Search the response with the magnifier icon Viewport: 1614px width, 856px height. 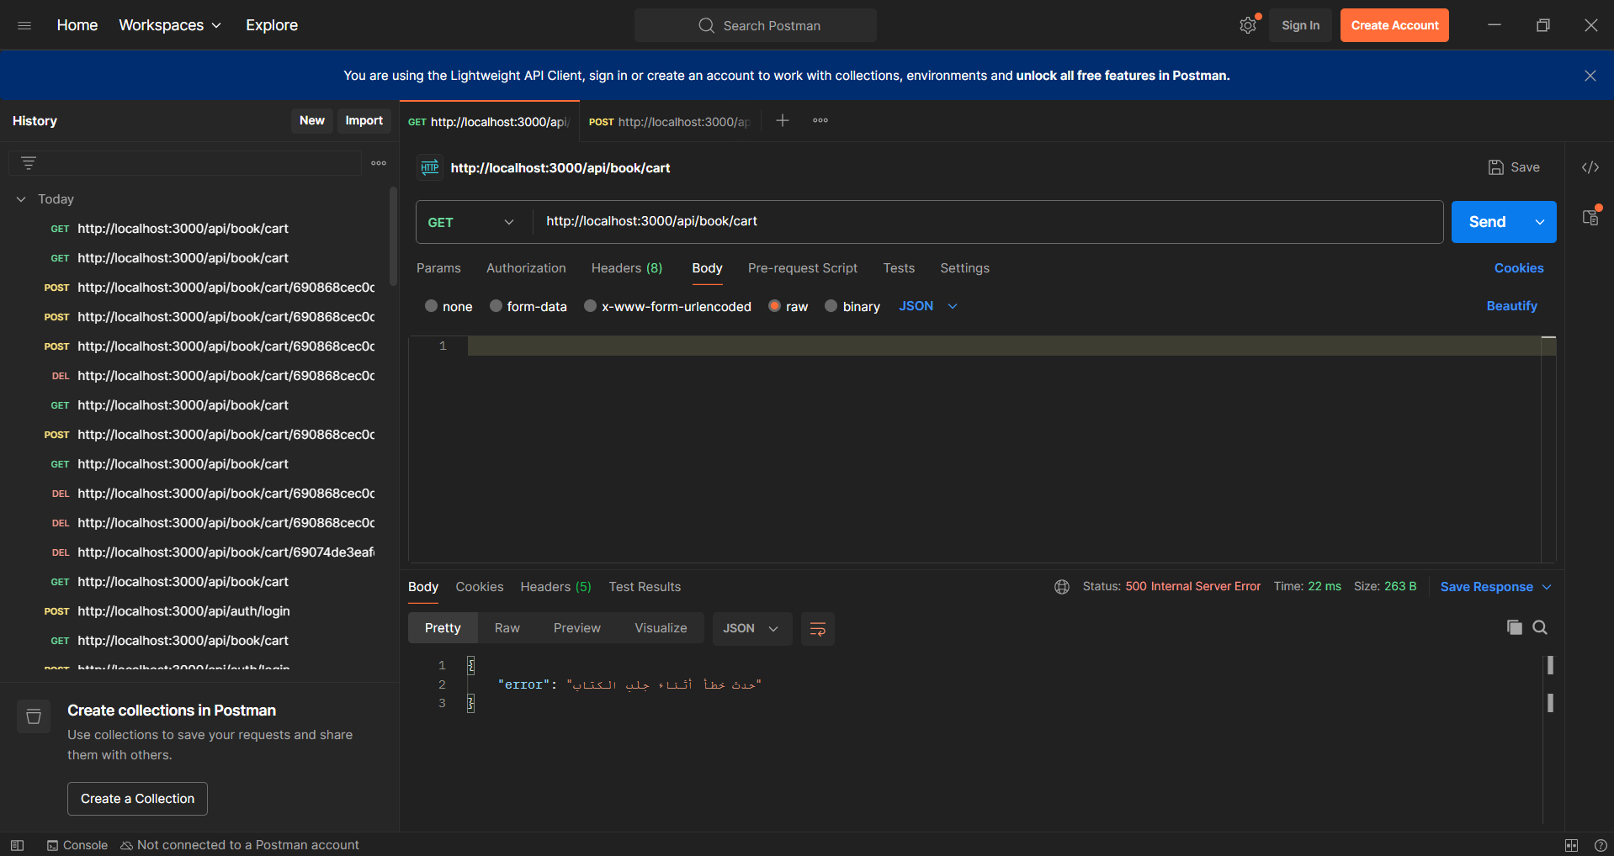click(x=1540, y=627)
